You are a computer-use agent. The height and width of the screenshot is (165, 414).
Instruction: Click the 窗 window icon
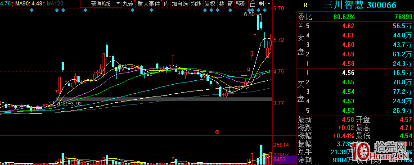[230, 4]
